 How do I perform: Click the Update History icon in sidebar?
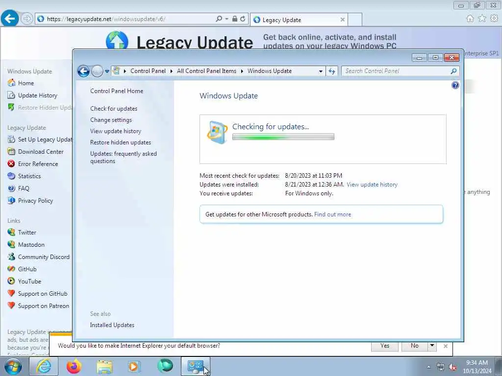pos(11,95)
